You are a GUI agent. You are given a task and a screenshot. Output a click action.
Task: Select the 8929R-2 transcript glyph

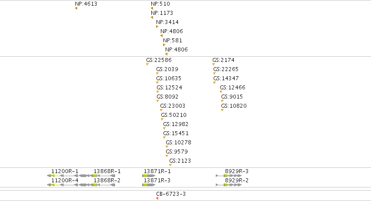[229, 185]
